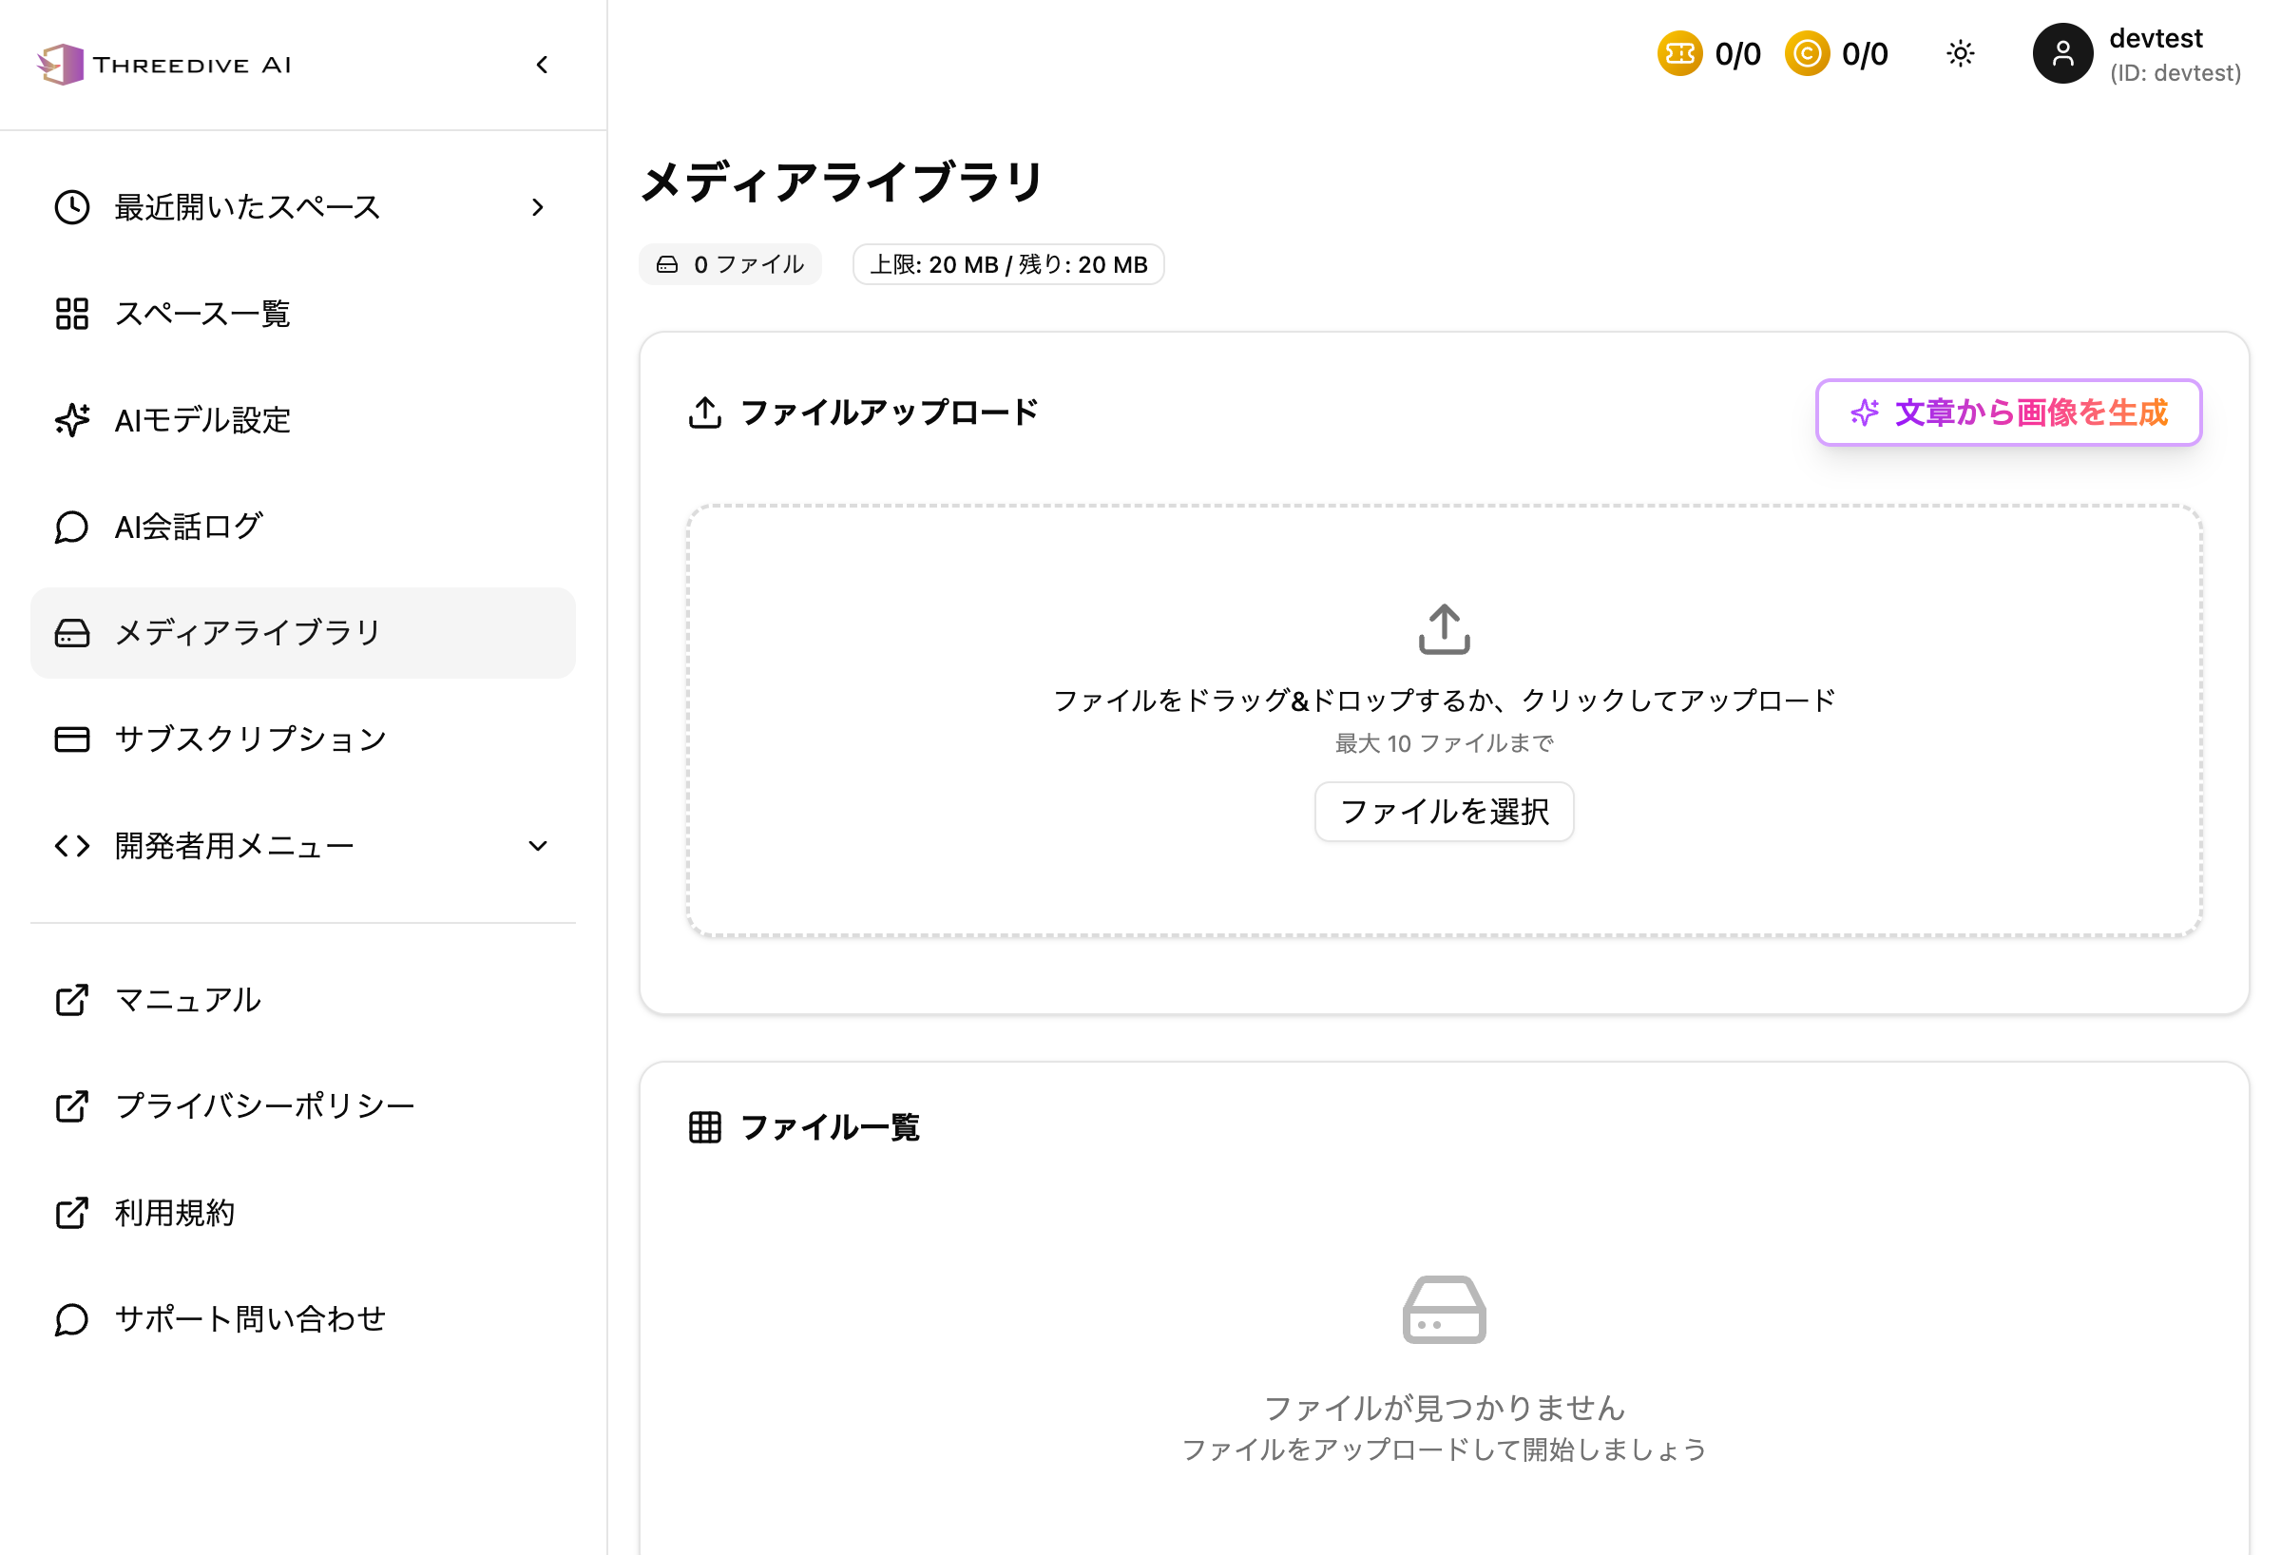Click the 最大 10 ファイルまで hint text

(1444, 744)
